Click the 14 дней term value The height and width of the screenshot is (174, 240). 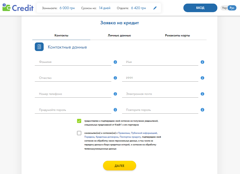click(x=105, y=8)
